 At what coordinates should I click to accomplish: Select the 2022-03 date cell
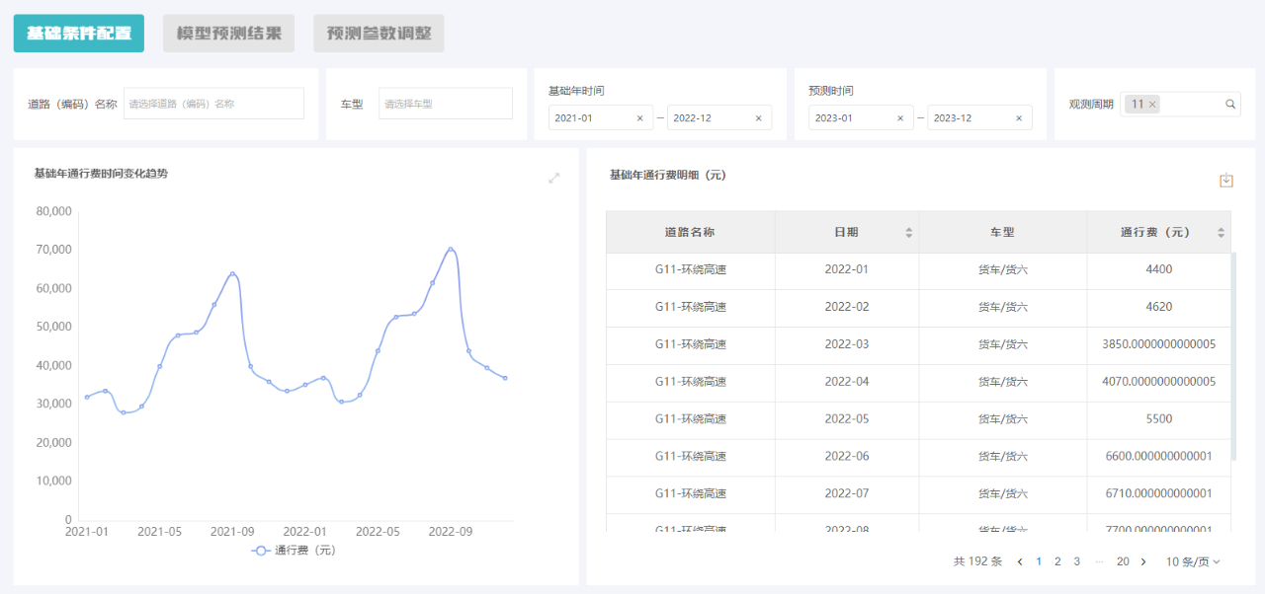pyautogui.click(x=847, y=344)
